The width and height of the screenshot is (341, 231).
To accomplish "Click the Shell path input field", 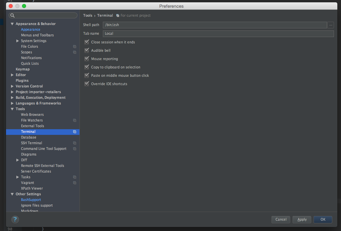I will coord(215,25).
